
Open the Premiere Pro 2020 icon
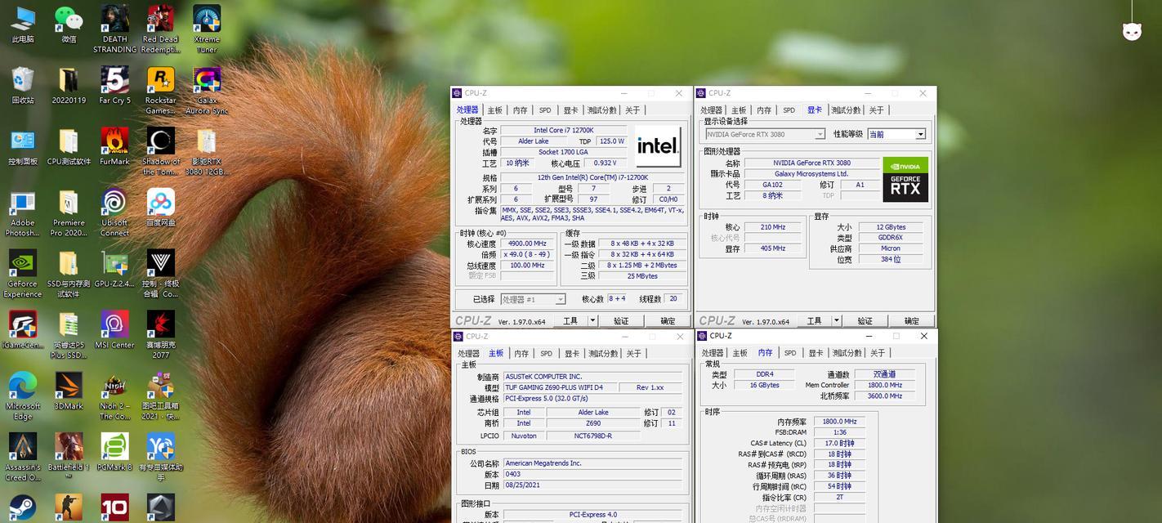click(x=69, y=213)
